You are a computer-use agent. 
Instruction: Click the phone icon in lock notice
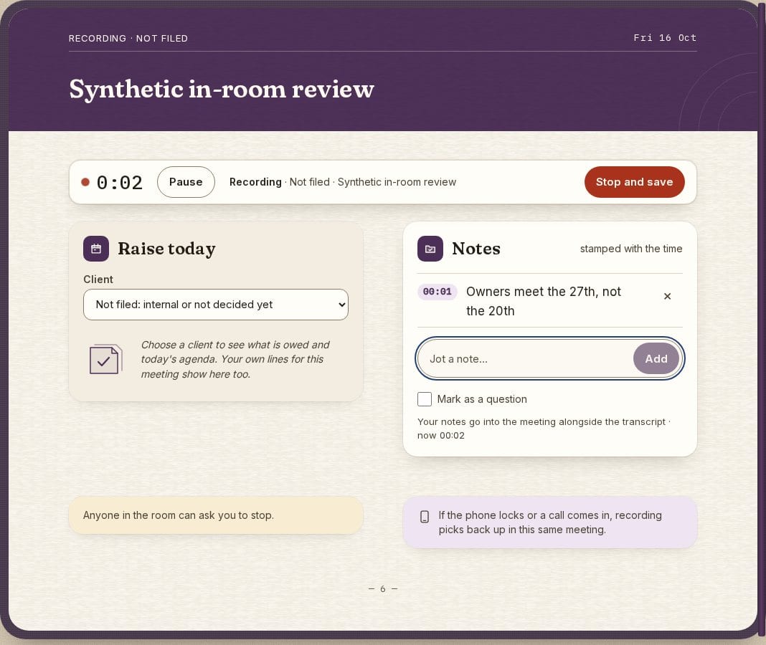click(425, 517)
